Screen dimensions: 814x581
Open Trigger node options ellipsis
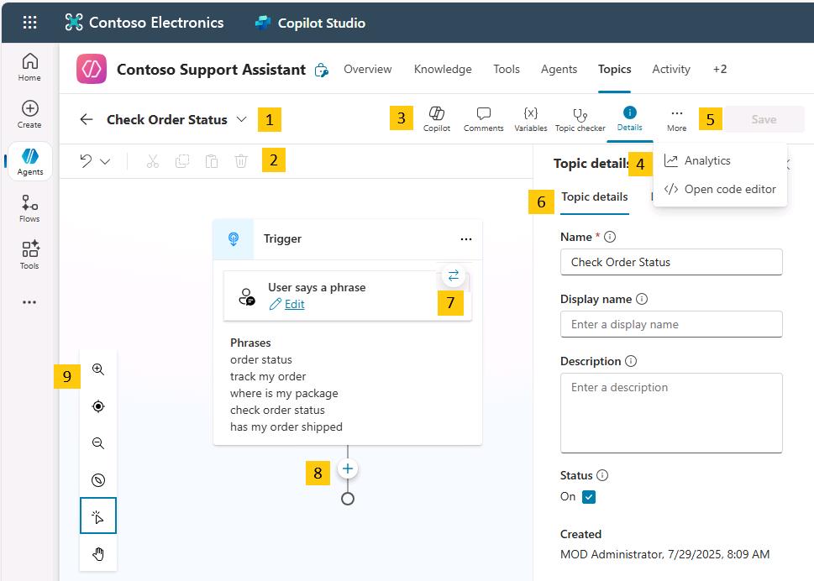465,239
